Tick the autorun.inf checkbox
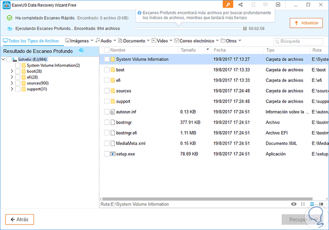The height and width of the screenshot is (230, 329). [107, 112]
